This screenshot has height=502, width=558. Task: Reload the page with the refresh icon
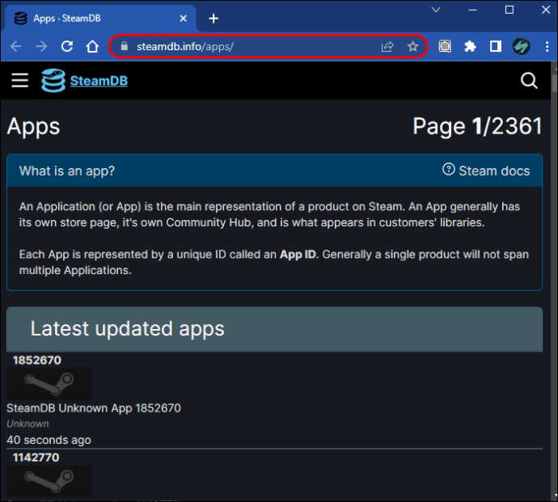coord(67,46)
